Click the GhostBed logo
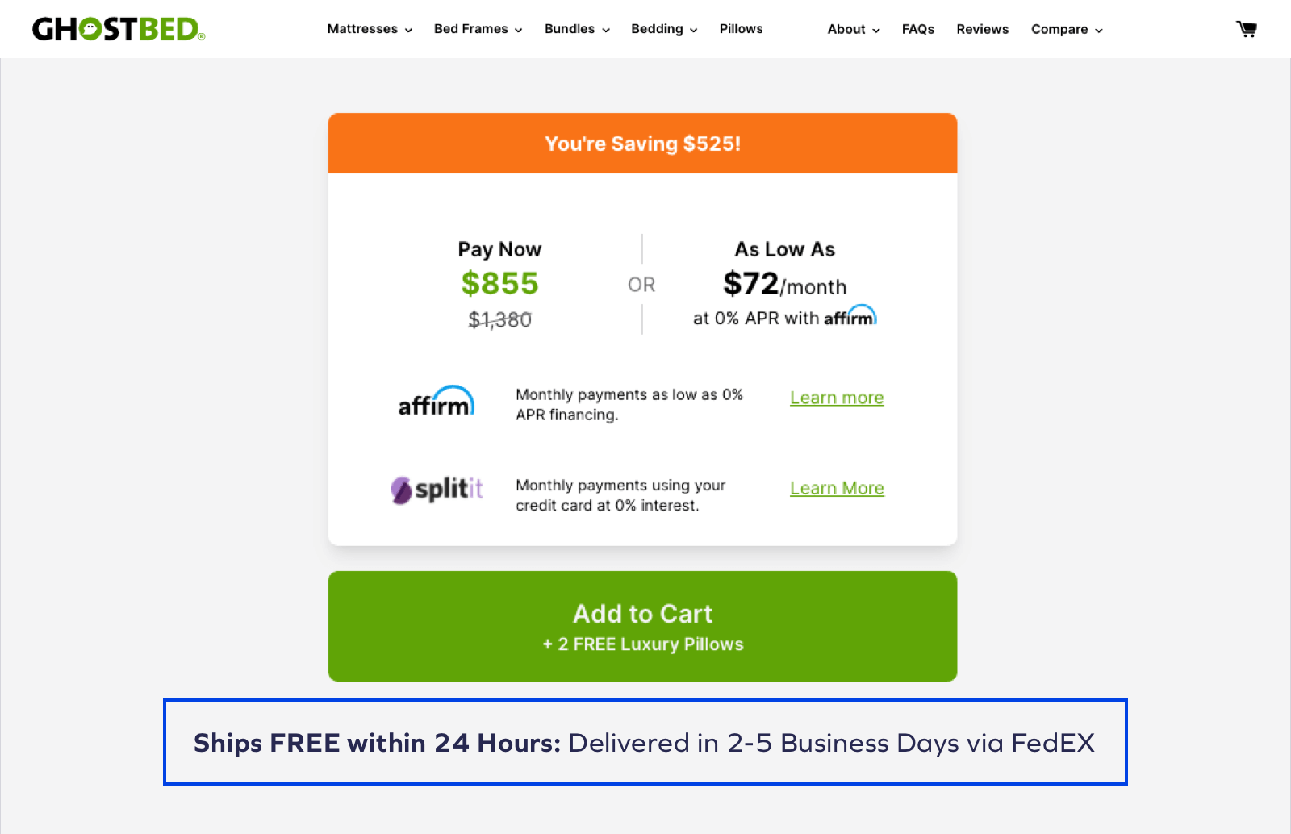1291x834 pixels. pos(119,29)
